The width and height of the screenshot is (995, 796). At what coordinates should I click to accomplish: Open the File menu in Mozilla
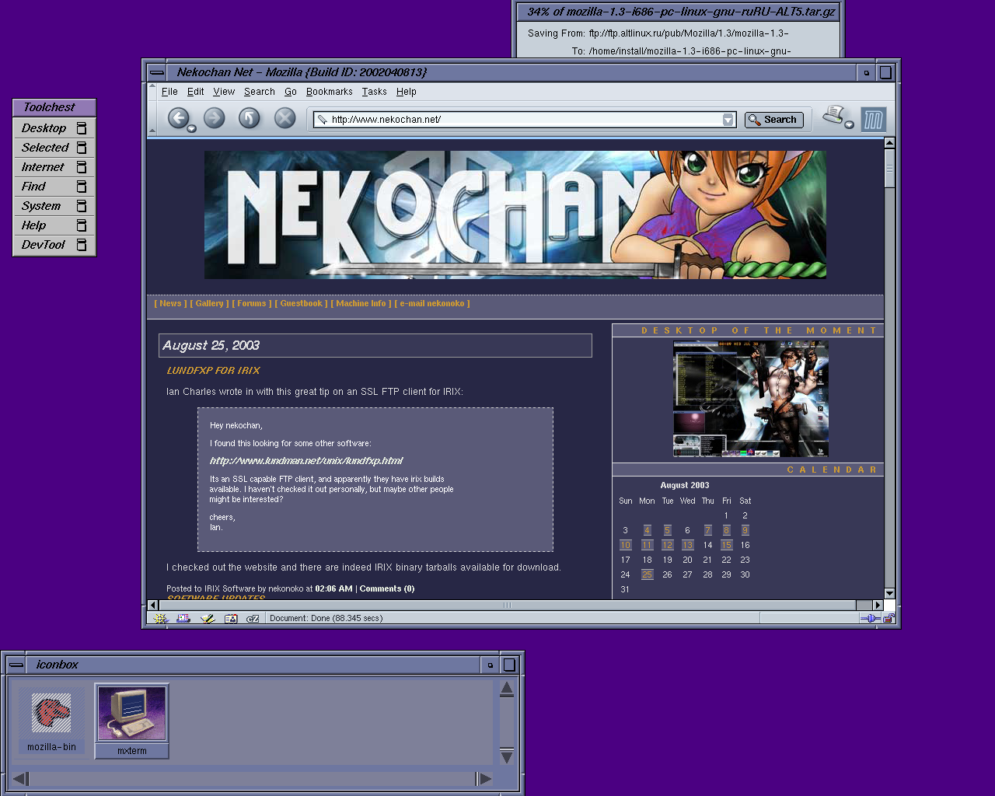(169, 92)
